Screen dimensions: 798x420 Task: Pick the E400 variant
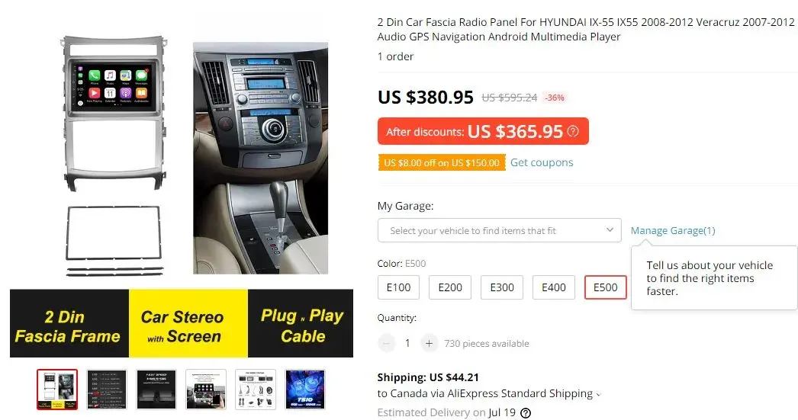pos(554,287)
